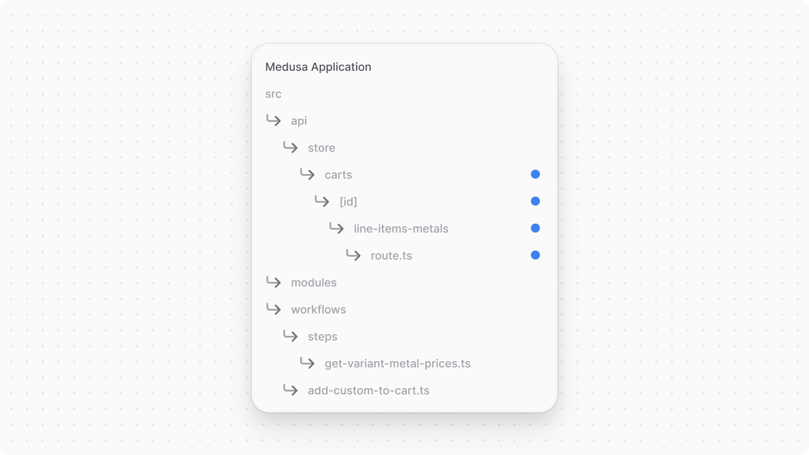The width and height of the screenshot is (809, 455).
Task: Click the arrow icon beside [id]
Action: click(x=322, y=201)
